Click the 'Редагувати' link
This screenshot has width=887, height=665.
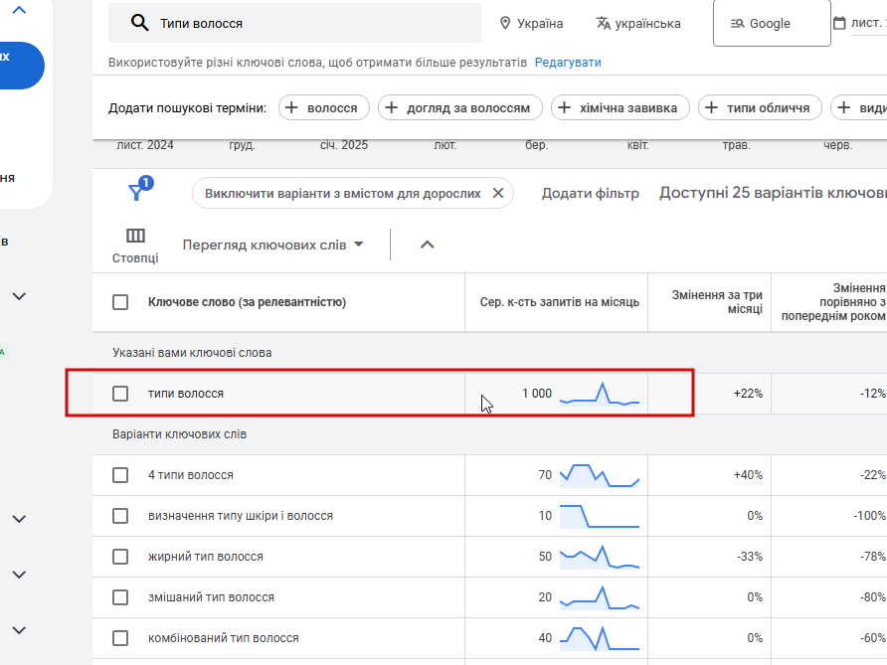(x=568, y=62)
